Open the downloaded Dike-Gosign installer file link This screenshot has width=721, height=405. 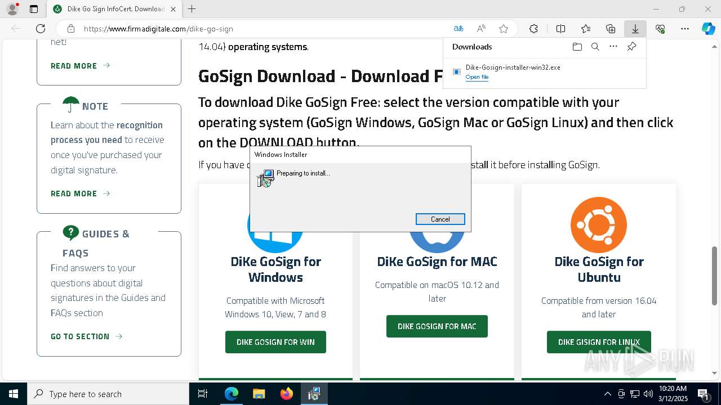(x=477, y=77)
